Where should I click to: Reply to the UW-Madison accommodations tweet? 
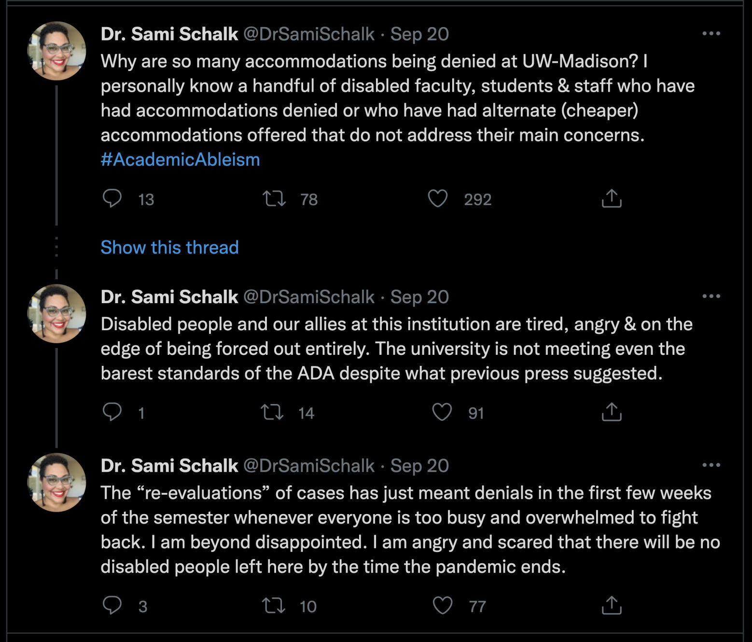point(112,199)
